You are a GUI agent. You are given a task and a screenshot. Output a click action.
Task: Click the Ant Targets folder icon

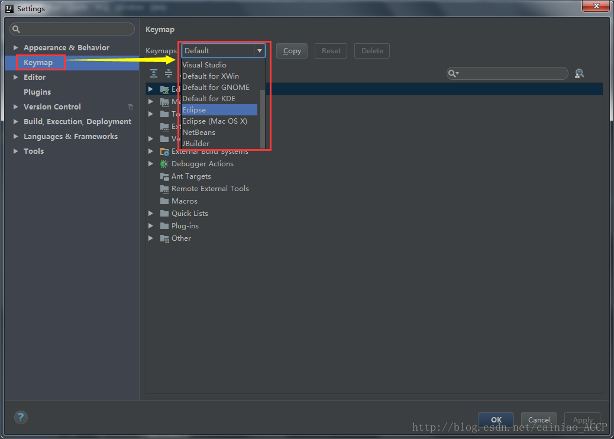164,176
